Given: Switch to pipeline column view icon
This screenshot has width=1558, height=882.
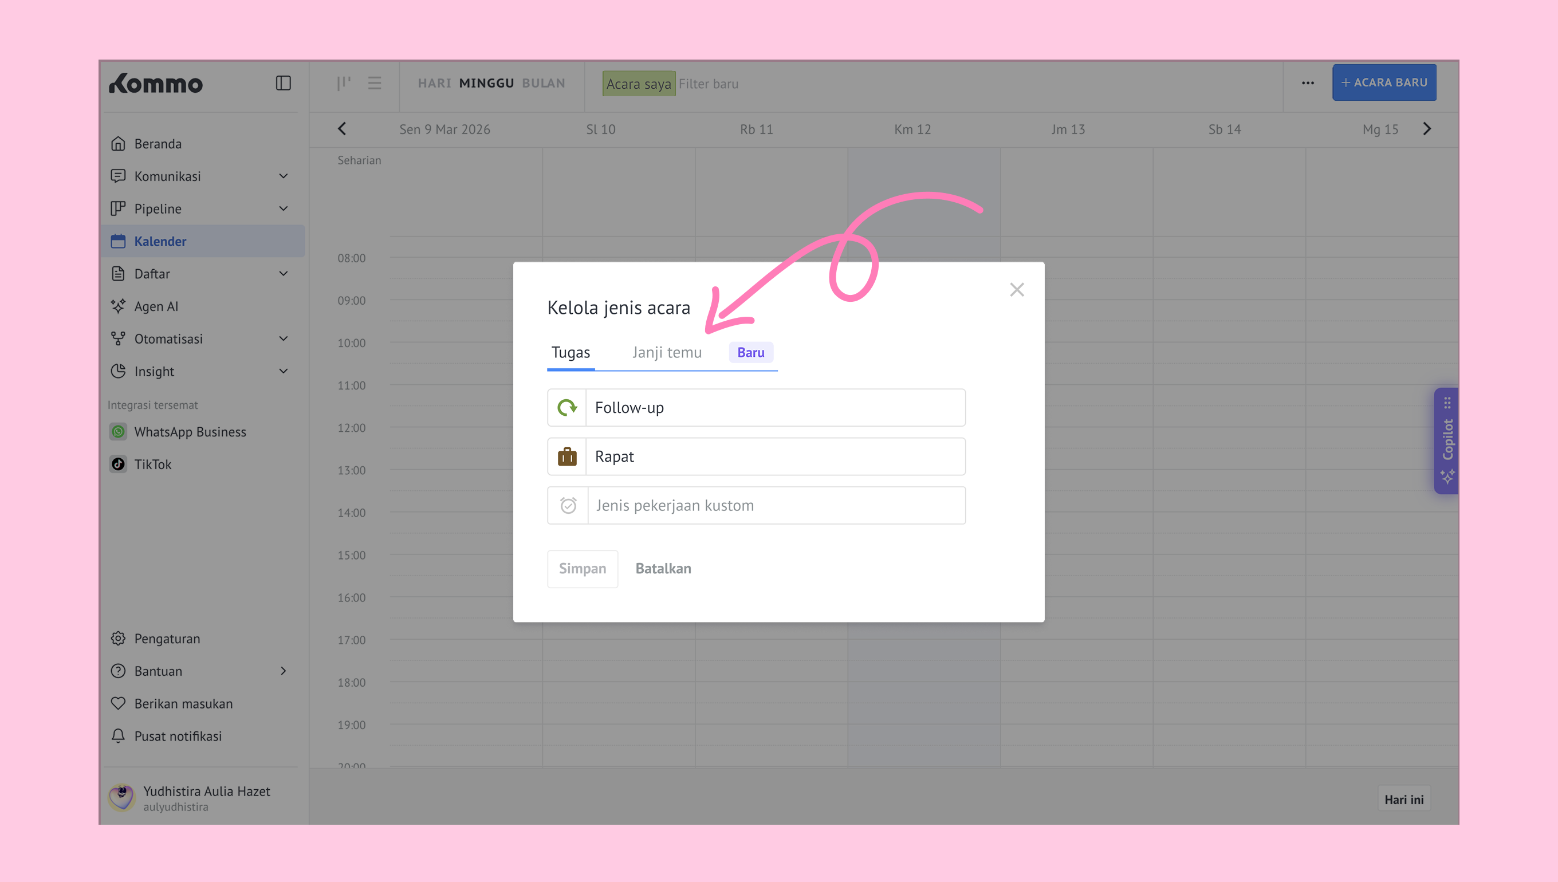Looking at the screenshot, I should click(344, 83).
